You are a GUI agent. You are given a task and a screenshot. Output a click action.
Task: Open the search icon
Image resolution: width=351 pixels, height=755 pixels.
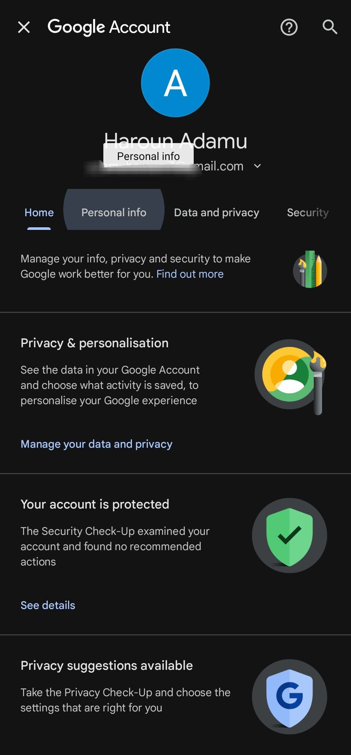[330, 27]
